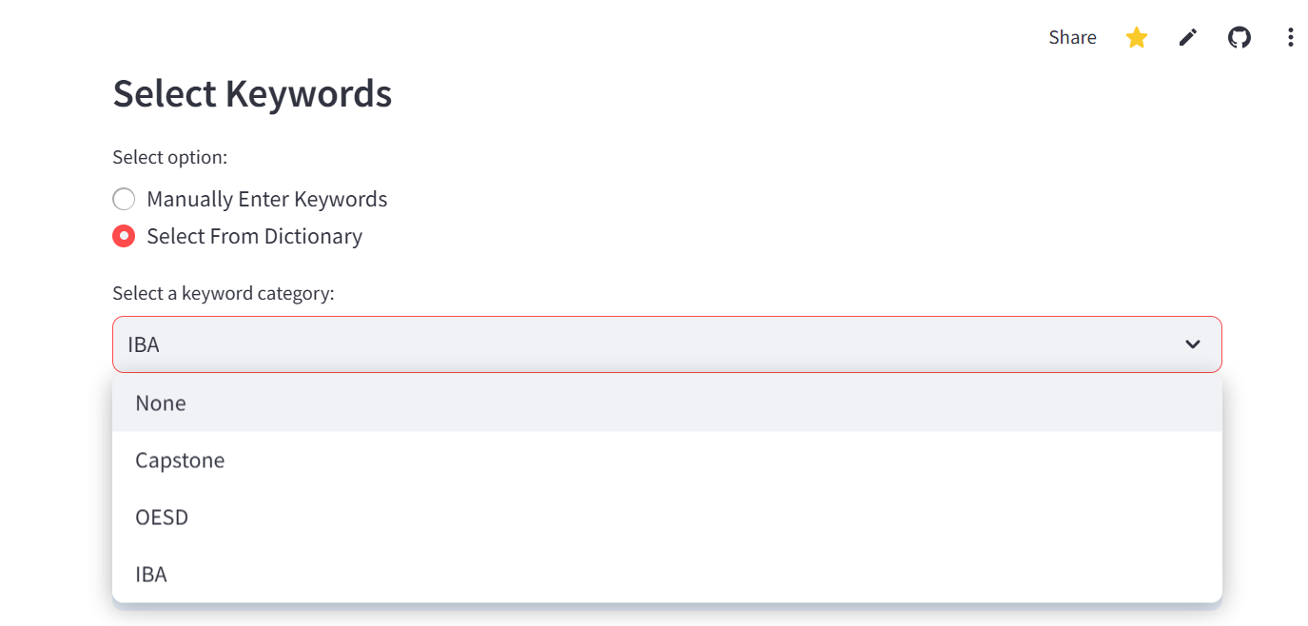This screenshot has height=626, width=1308.
Task: Select the Select From Dictionary radio button
Action: pos(124,236)
